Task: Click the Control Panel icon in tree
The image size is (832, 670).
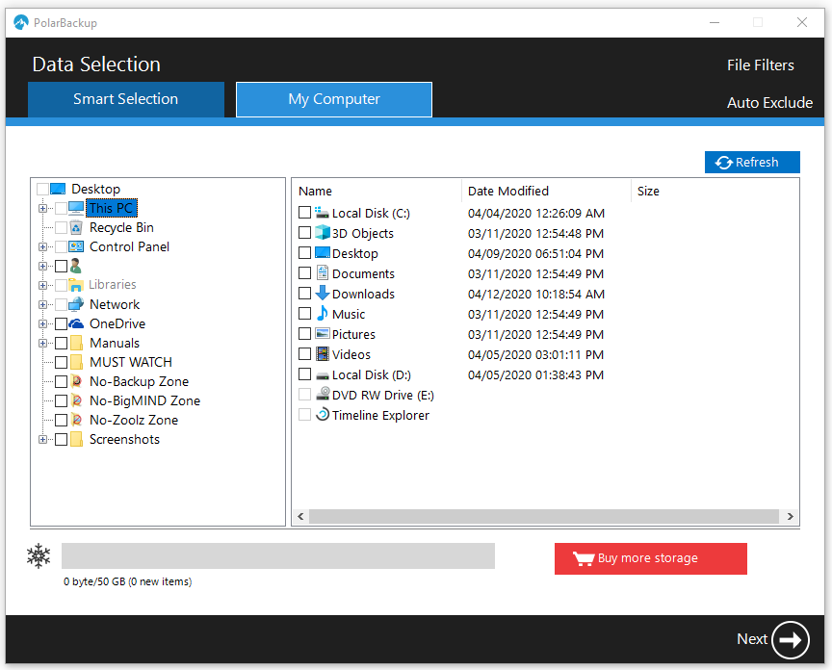Action: pyautogui.click(x=76, y=246)
